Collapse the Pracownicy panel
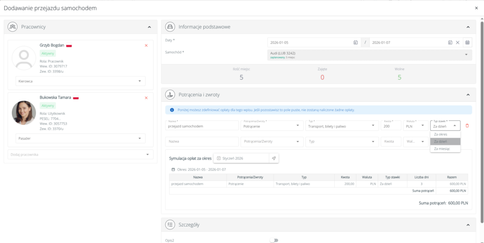This screenshot has height=243, width=484. click(149, 27)
